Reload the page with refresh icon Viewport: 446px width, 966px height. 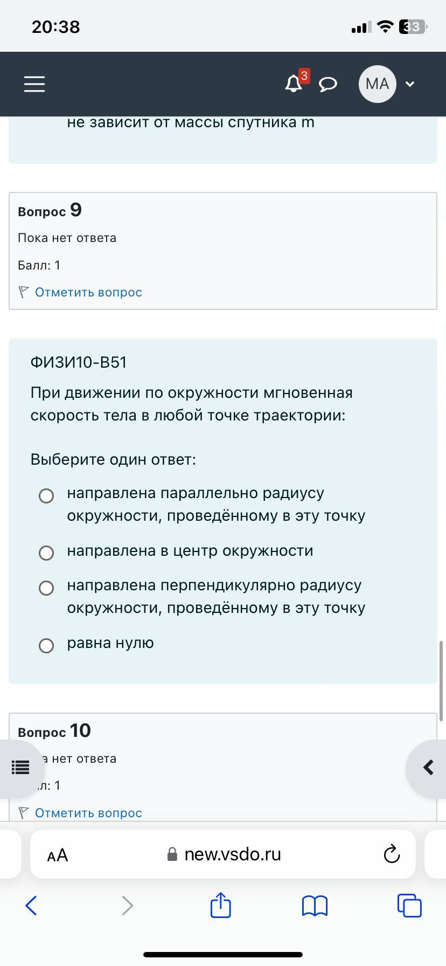(x=392, y=854)
